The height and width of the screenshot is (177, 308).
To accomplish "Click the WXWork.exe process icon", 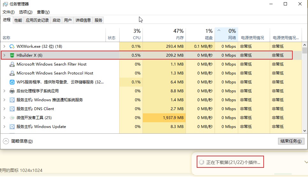I will coord(12,46).
